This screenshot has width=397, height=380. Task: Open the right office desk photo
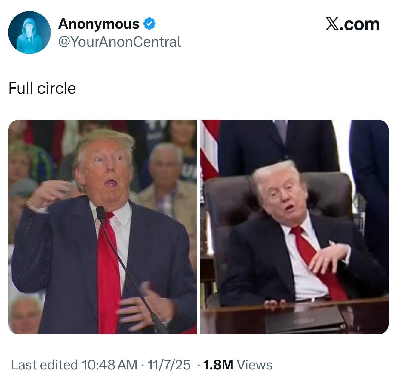pos(294,227)
